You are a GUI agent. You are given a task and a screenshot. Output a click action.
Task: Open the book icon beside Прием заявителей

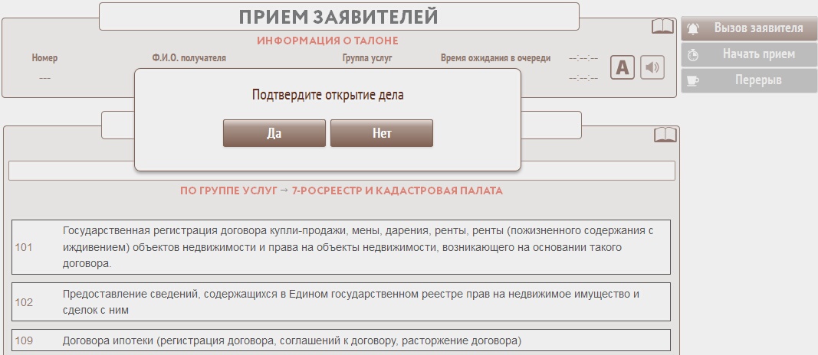tap(662, 27)
